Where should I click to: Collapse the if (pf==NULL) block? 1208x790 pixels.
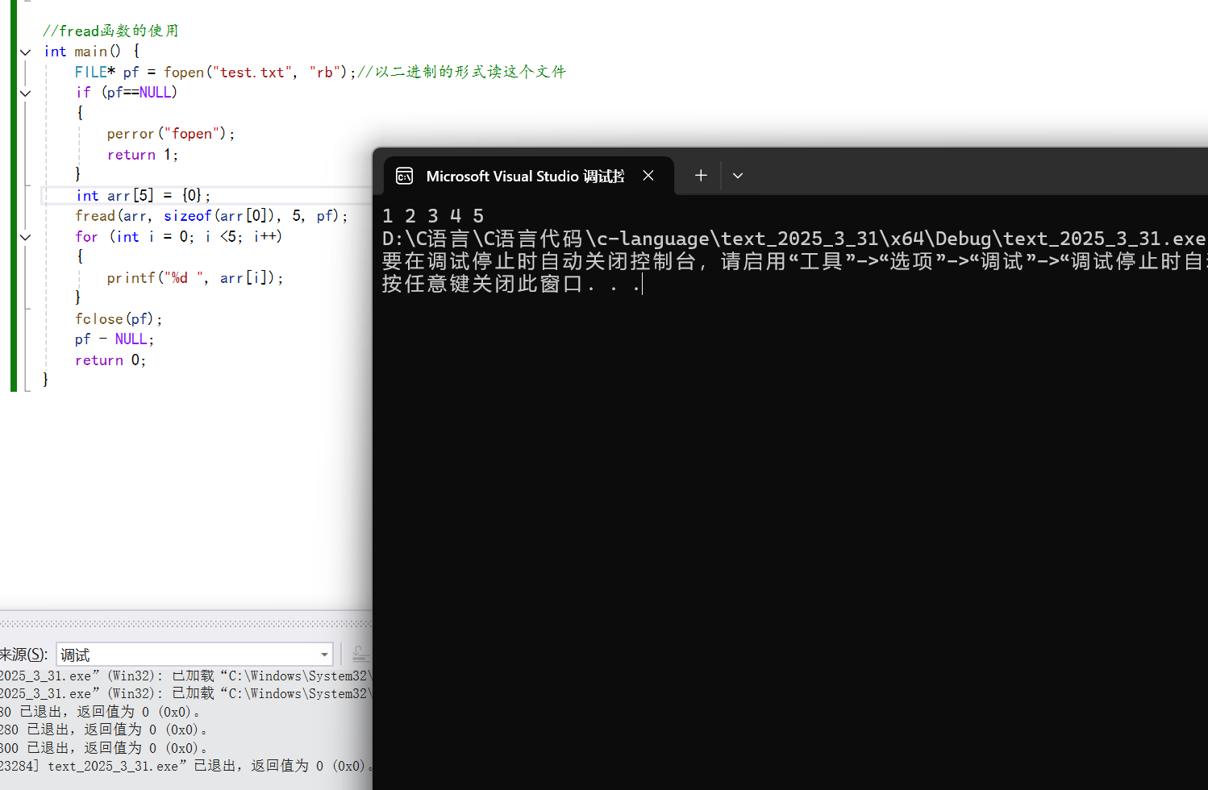click(26, 94)
